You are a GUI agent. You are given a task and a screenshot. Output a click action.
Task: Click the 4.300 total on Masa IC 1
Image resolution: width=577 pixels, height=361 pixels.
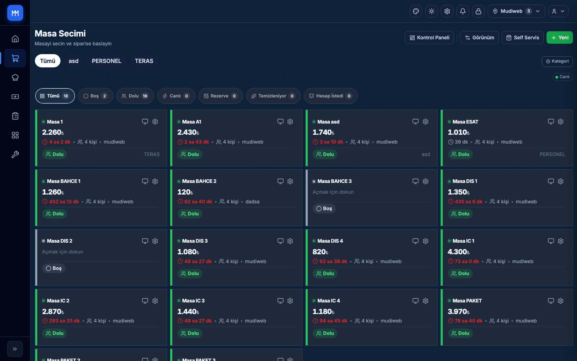click(459, 252)
